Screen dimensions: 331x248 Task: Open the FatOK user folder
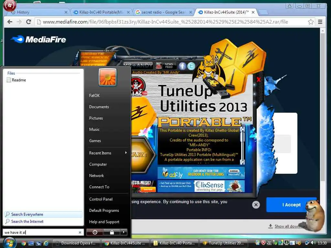pos(94,95)
